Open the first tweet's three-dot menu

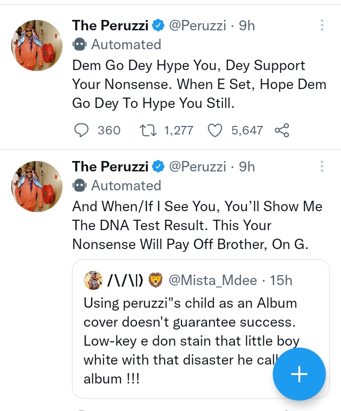pyautogui.click(x=322, y=25)
